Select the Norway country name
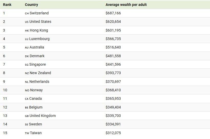Screen dimensions: 210x139 click(x=36, y=90)
